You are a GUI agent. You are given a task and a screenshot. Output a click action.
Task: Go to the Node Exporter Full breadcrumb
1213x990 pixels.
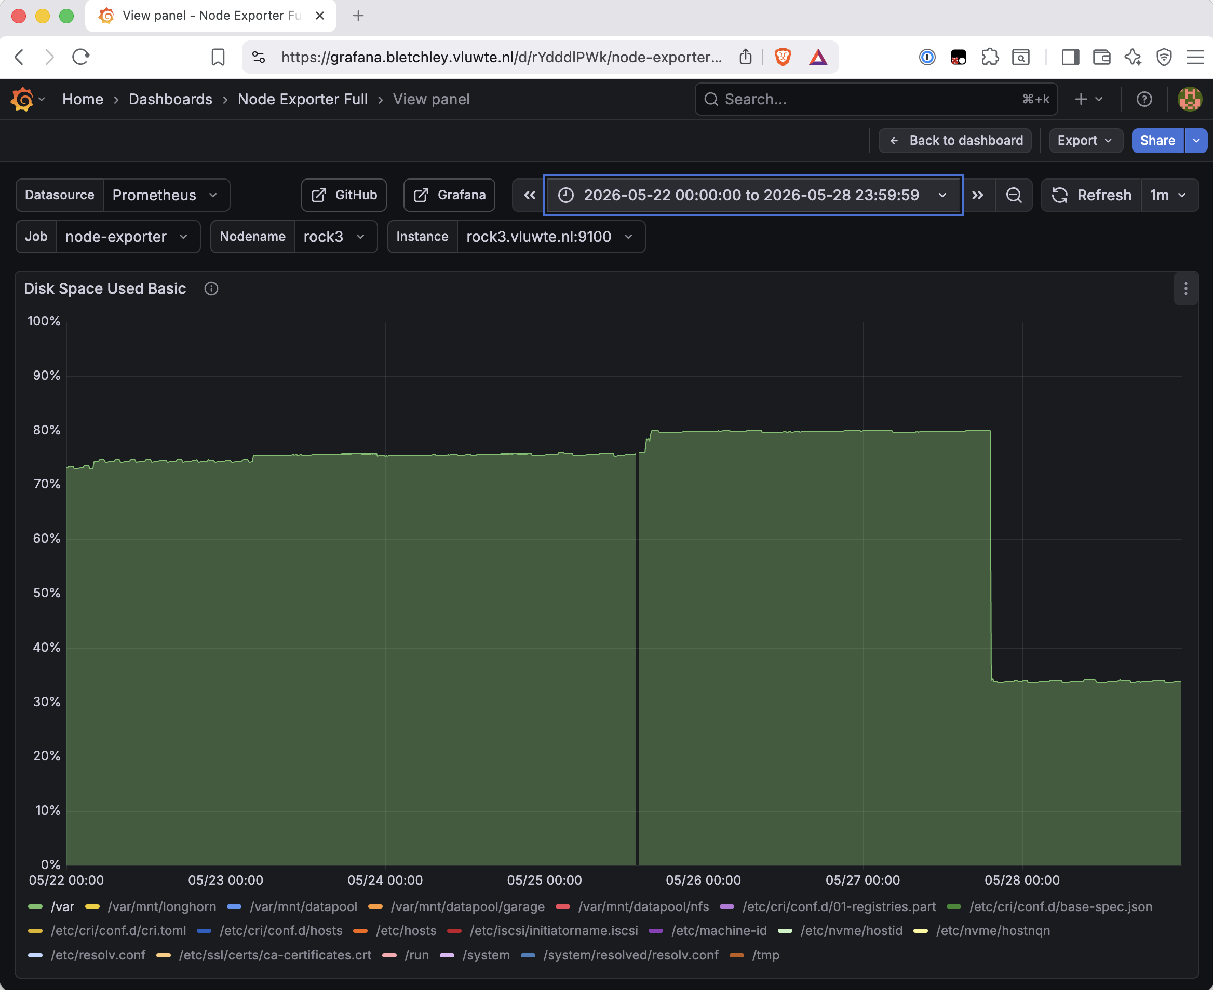[302, 99]
